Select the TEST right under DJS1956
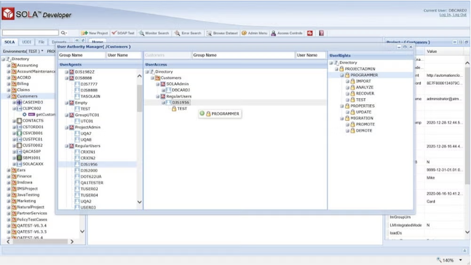The image size is (471, 265). click(182, 109)
